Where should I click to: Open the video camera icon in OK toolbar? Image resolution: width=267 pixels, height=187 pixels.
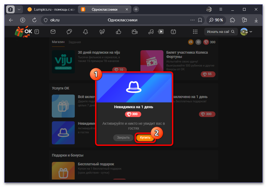135,32
